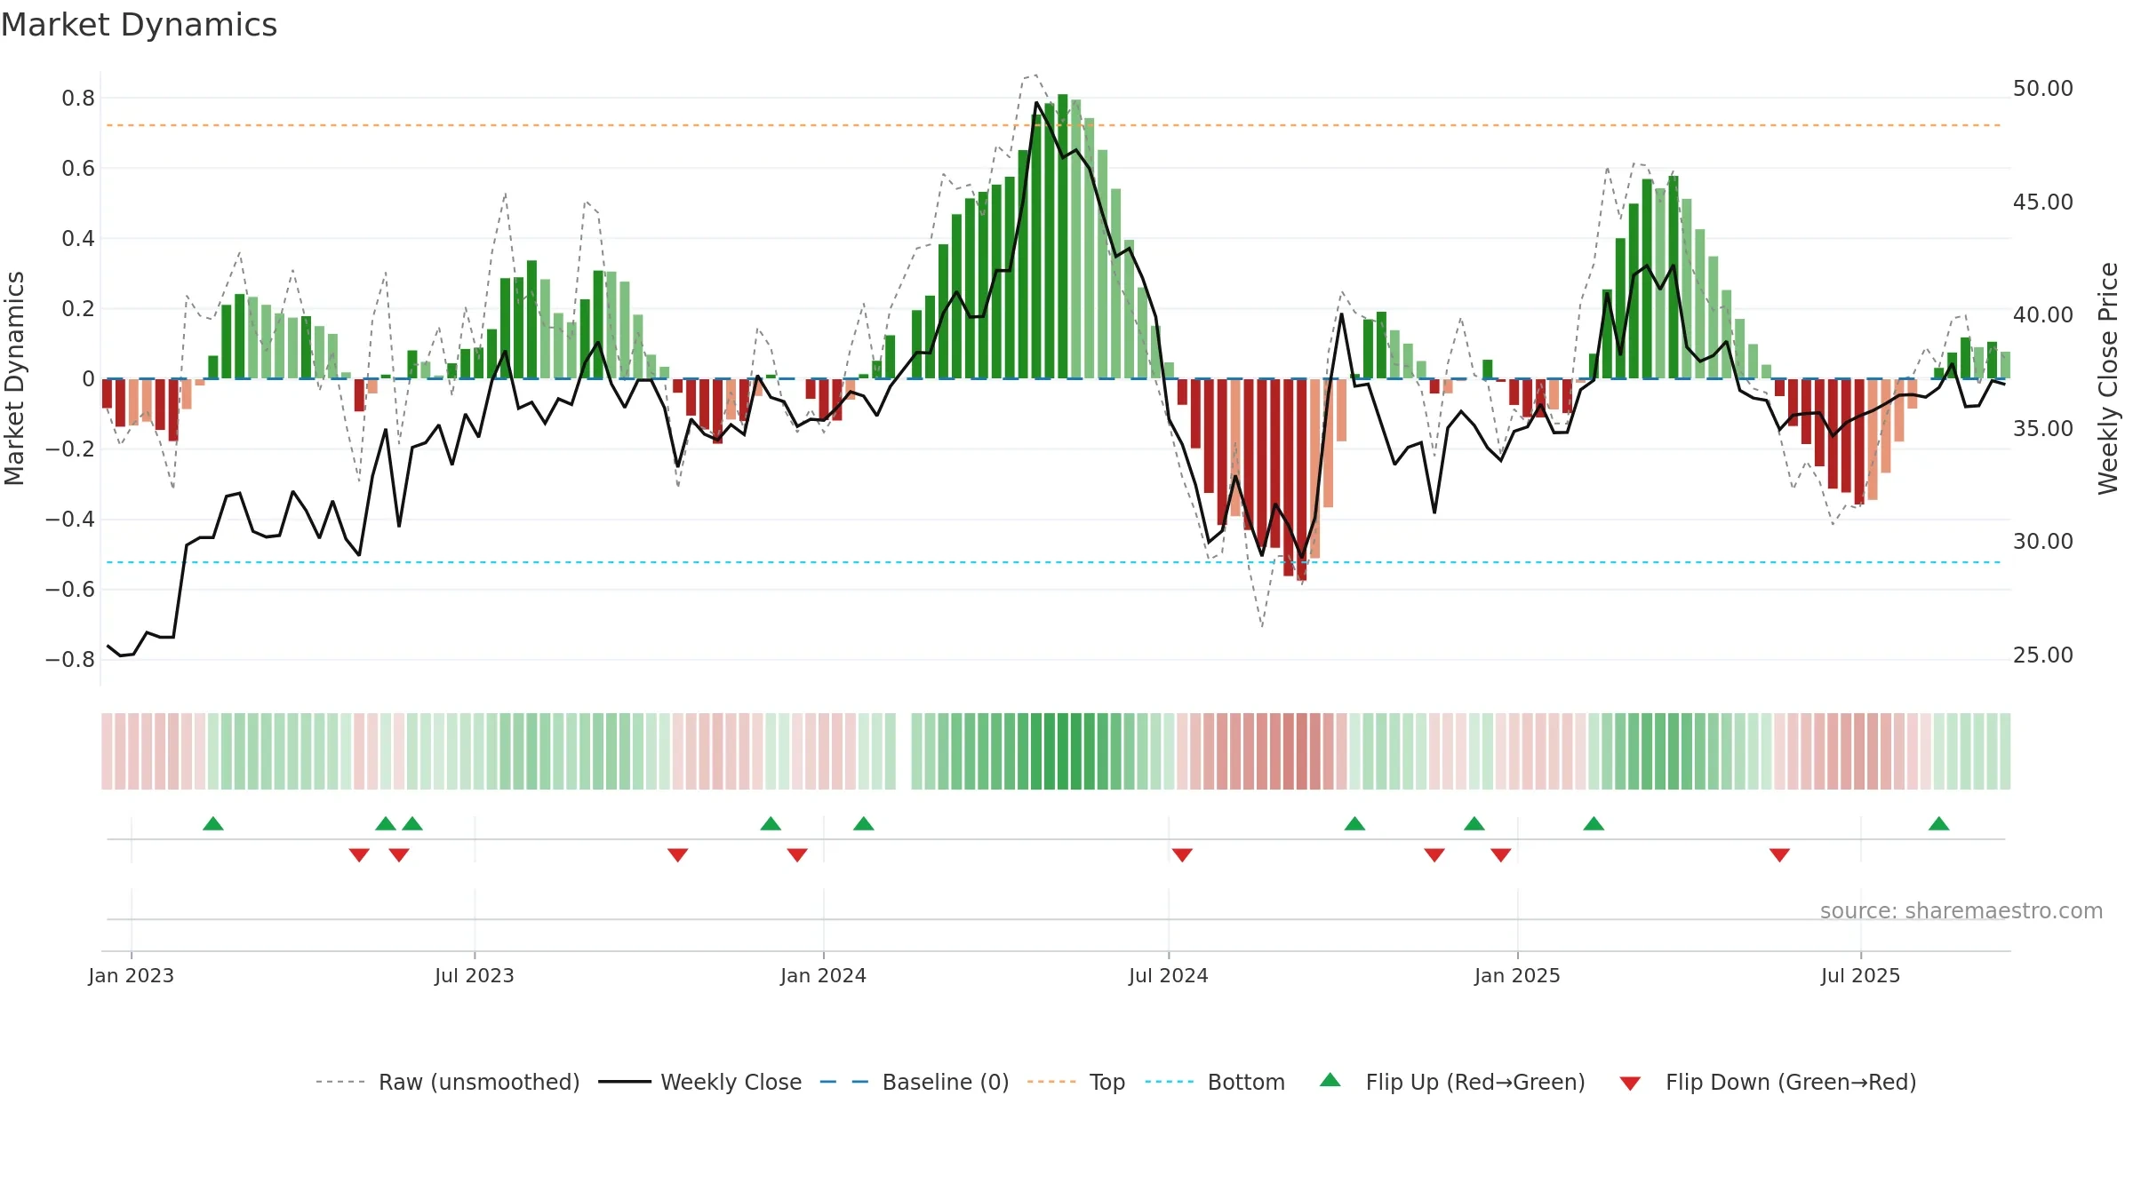Click the Weekly Close Price axis title
Viewport: 2133px width, 1199px height.
point(2108,378)
